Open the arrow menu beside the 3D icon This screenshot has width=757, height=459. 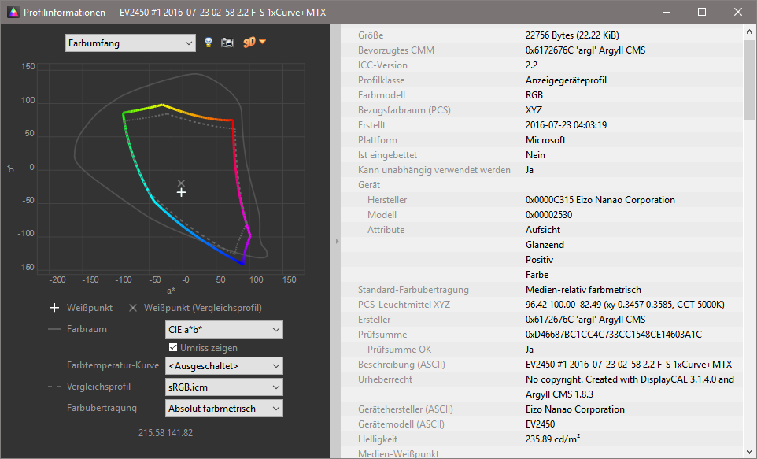point(263,43)
